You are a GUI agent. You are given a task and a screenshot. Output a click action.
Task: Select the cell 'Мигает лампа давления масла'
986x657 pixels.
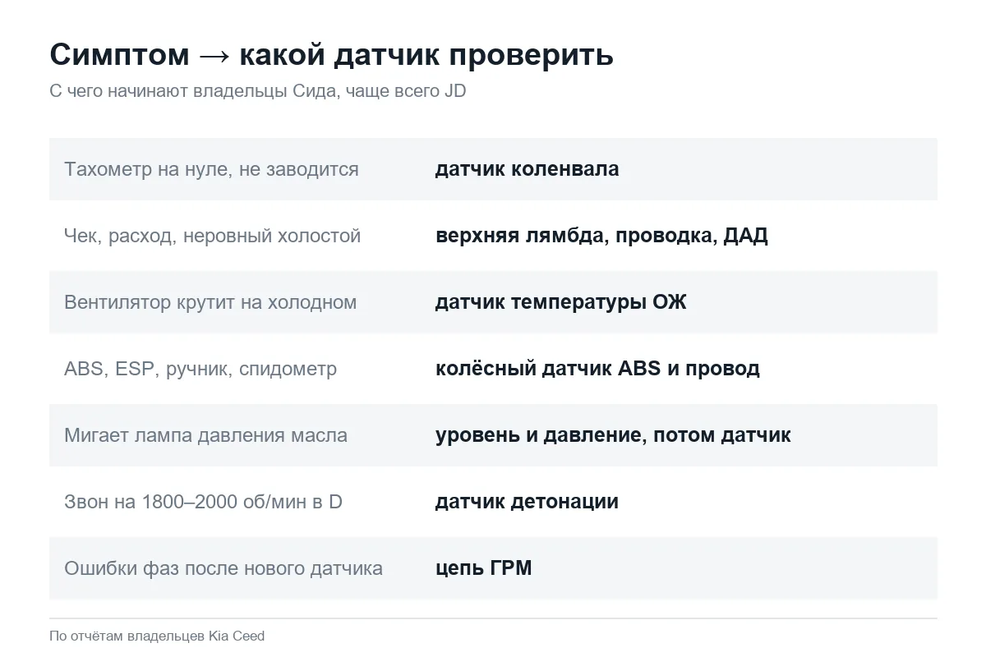click(x=205, y=435)
